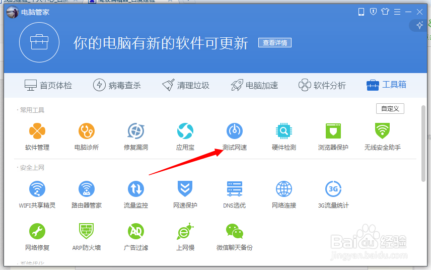Viewport: 431px width, 270px height.
Task: Launch 电脑诊所 PC clinic tool
Action: [87, 137]
